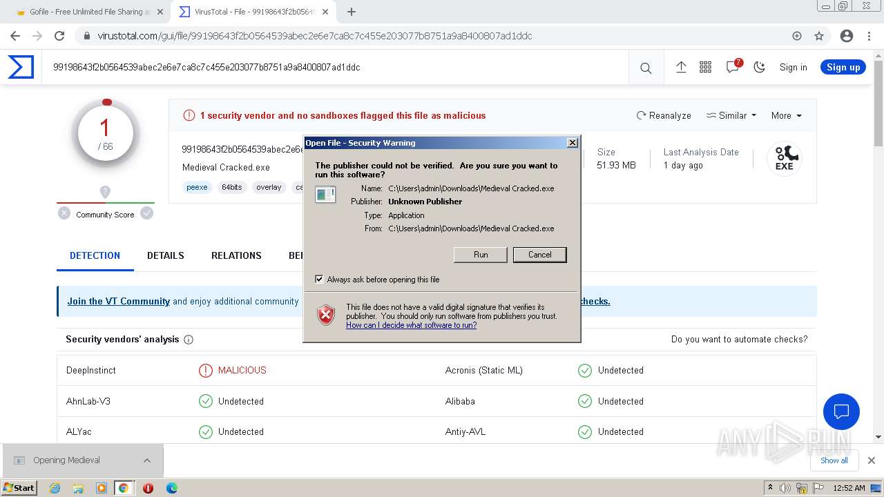Open Chrome profile avatar icon
The width and height of the screenshot is (884, 497).
847,36
